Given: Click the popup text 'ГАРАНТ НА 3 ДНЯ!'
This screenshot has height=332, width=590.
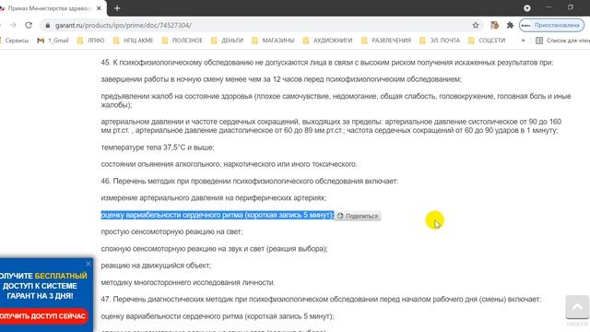Looking at the screenshot, I should 40,296.
